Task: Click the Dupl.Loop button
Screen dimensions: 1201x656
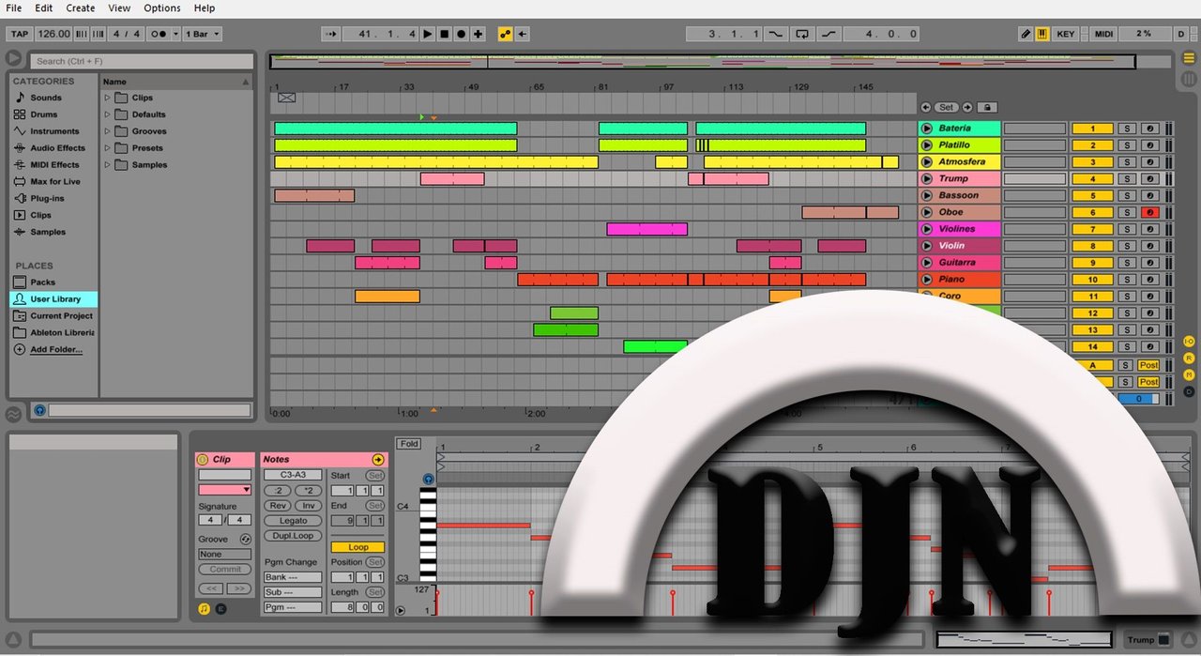Action: 293,536
